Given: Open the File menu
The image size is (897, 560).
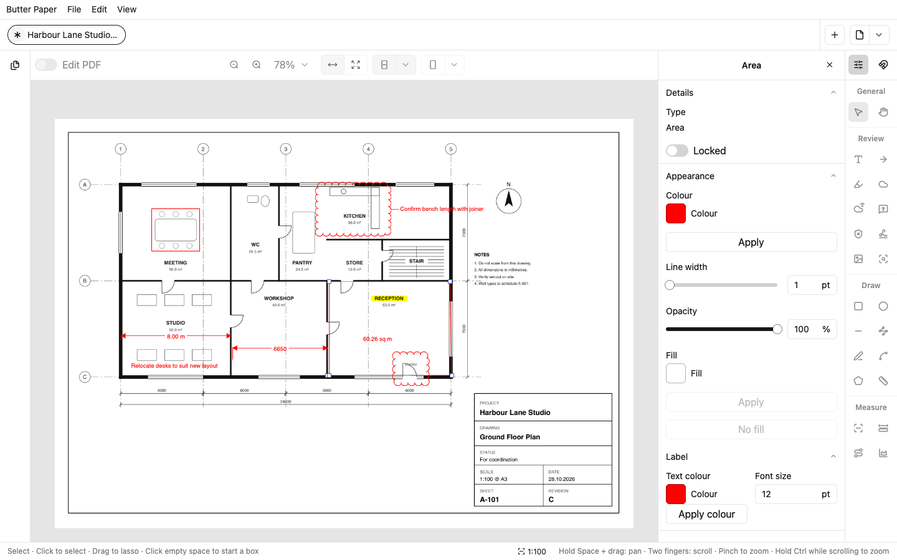Looking at the screenshot, I should point(74,9).
